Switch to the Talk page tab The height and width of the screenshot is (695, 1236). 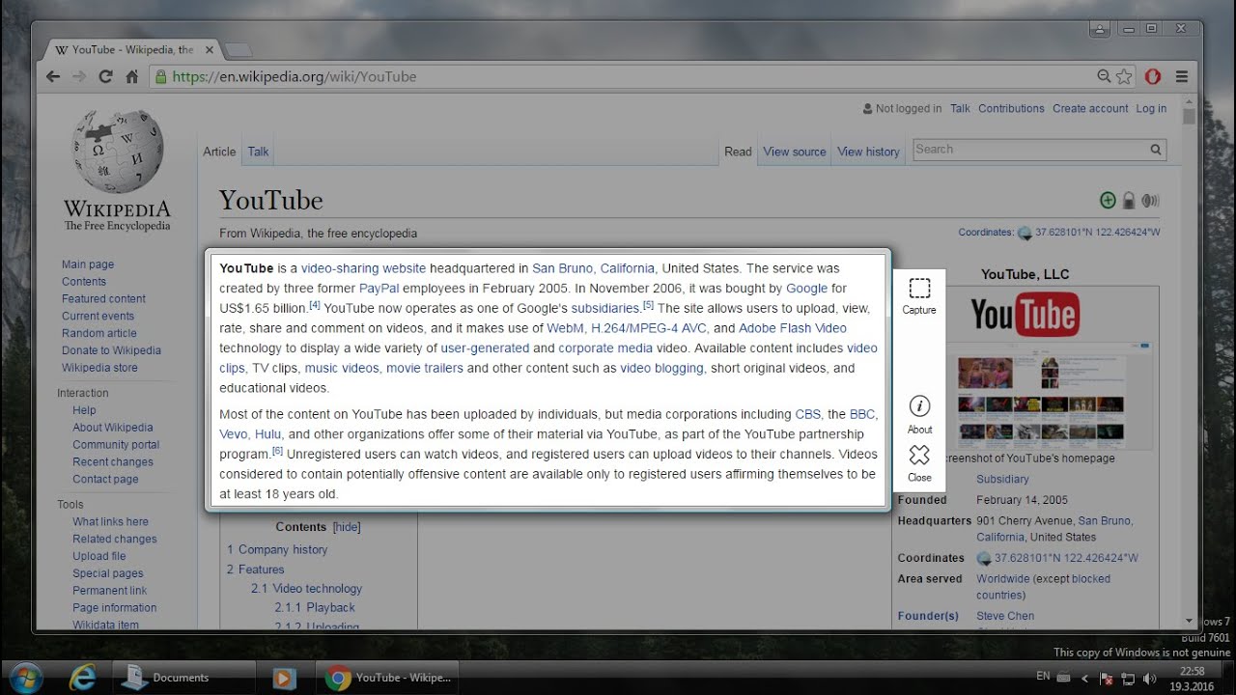[258, 152]
